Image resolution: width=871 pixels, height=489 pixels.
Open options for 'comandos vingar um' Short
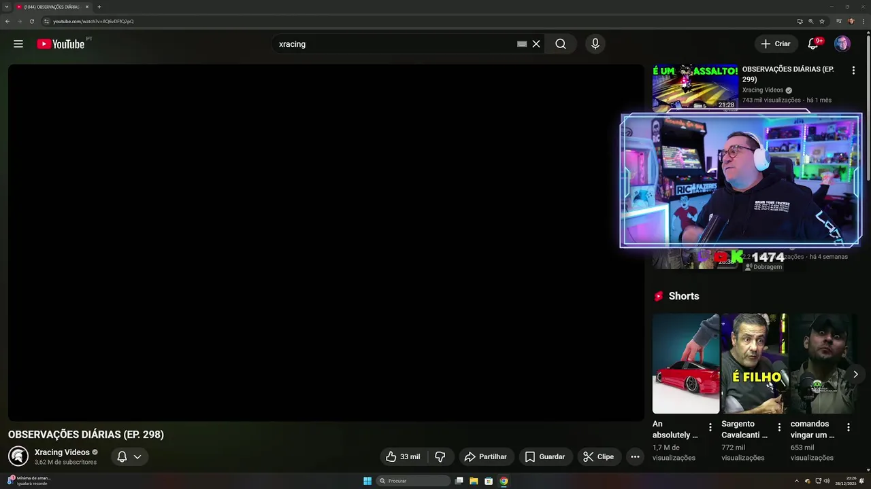[x=849, y=427]
